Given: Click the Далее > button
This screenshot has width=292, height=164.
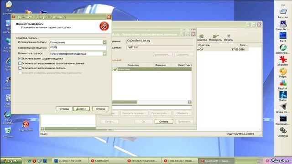Looking at the screenshot, I should click(81, 109).
